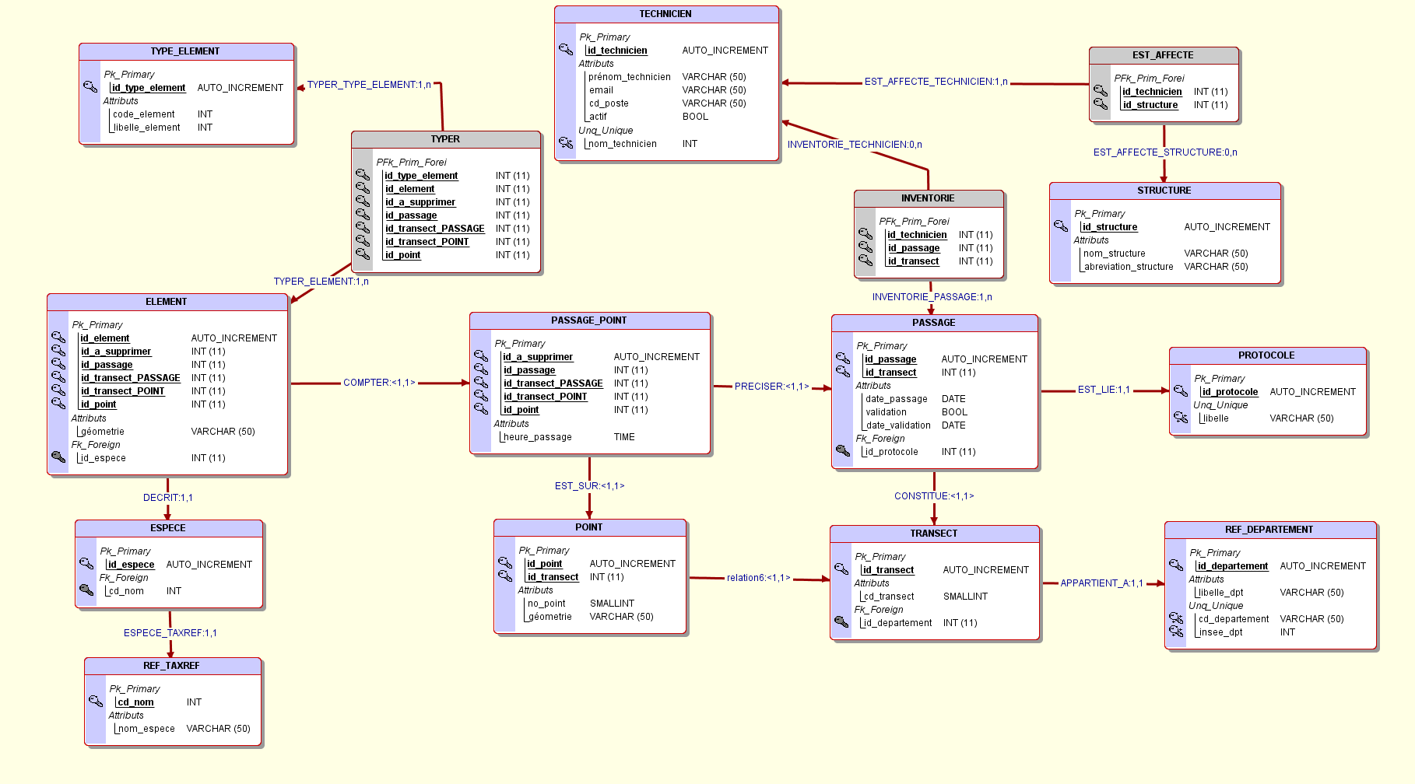
Task: Click the key icon beside id_technicien in INVENTORIE
Action: [x=866, y=234]
